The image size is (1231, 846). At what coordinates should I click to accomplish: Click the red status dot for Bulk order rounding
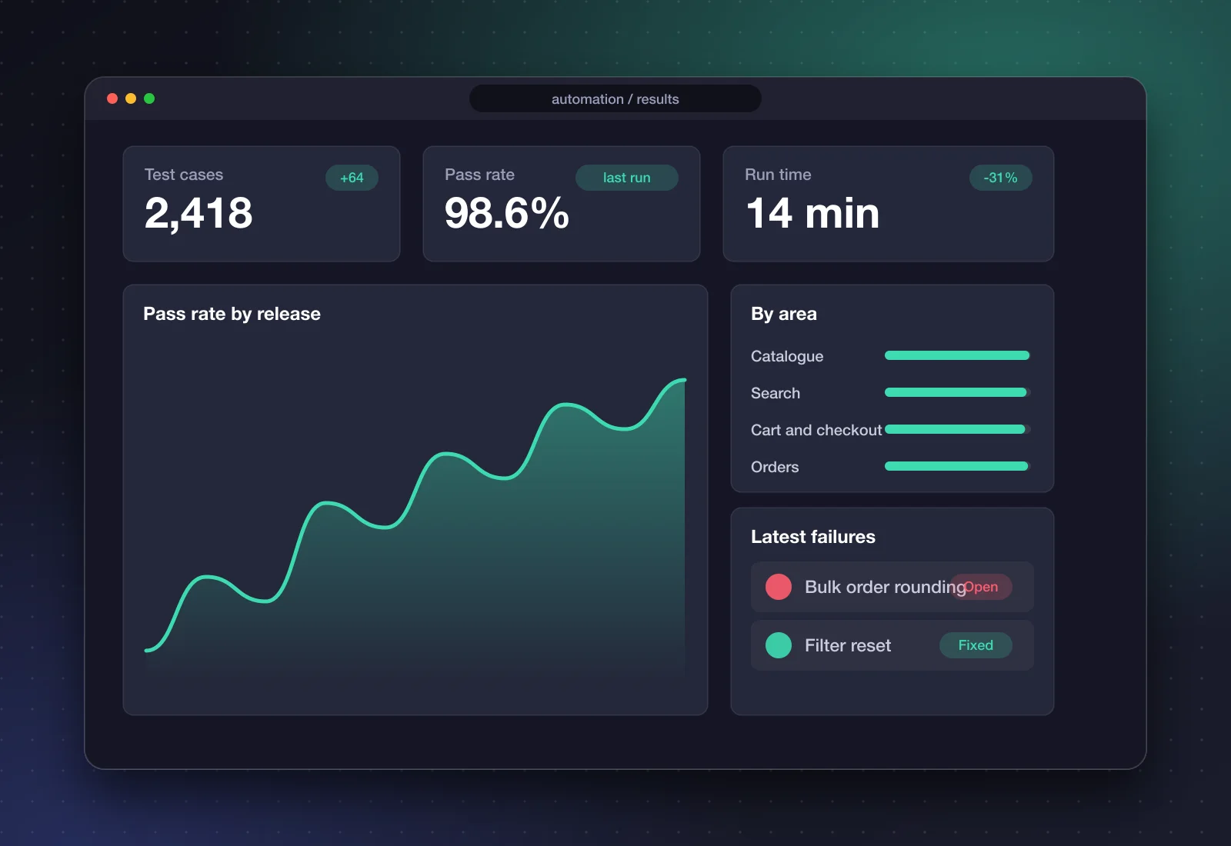(x=779, y=587)
